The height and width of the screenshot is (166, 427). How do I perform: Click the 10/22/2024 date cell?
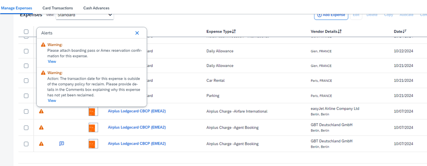[x=403, y=51]
